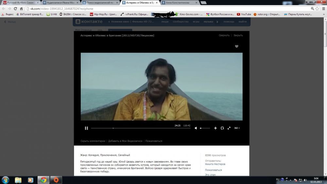Enter fullscreen mode in video player
The image size is (327, 184).
229,128
